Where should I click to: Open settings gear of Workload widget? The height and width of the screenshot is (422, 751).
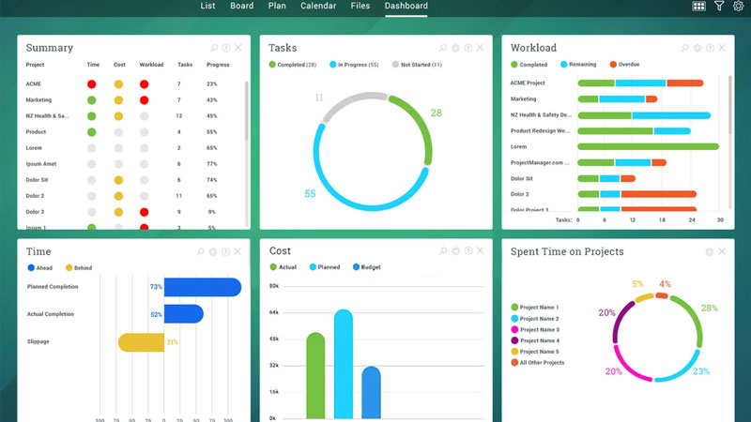(x=696, y=48)
